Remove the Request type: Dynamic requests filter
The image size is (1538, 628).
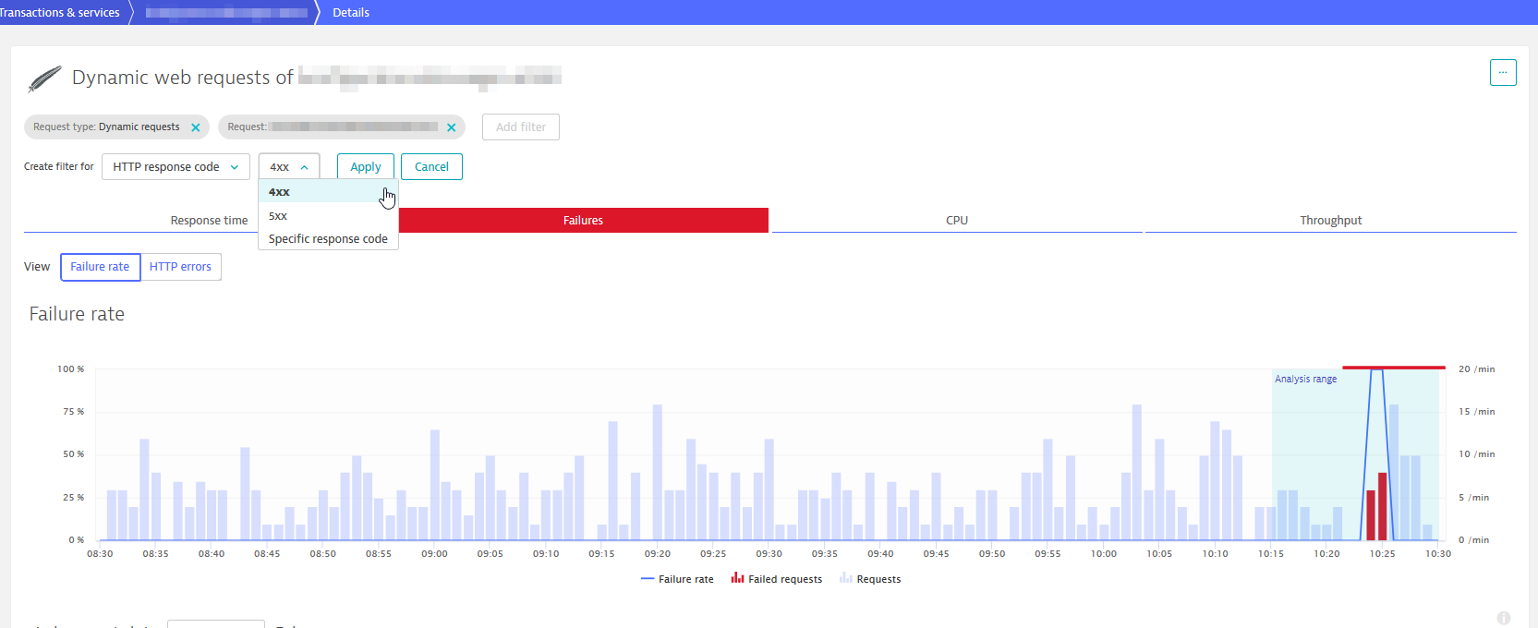pos(196,127)
